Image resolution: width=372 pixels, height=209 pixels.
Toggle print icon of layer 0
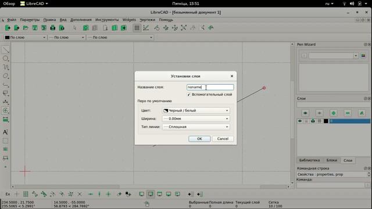click(313, 121)
